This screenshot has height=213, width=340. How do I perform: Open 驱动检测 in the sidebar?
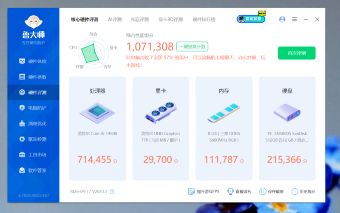[33, 139]
